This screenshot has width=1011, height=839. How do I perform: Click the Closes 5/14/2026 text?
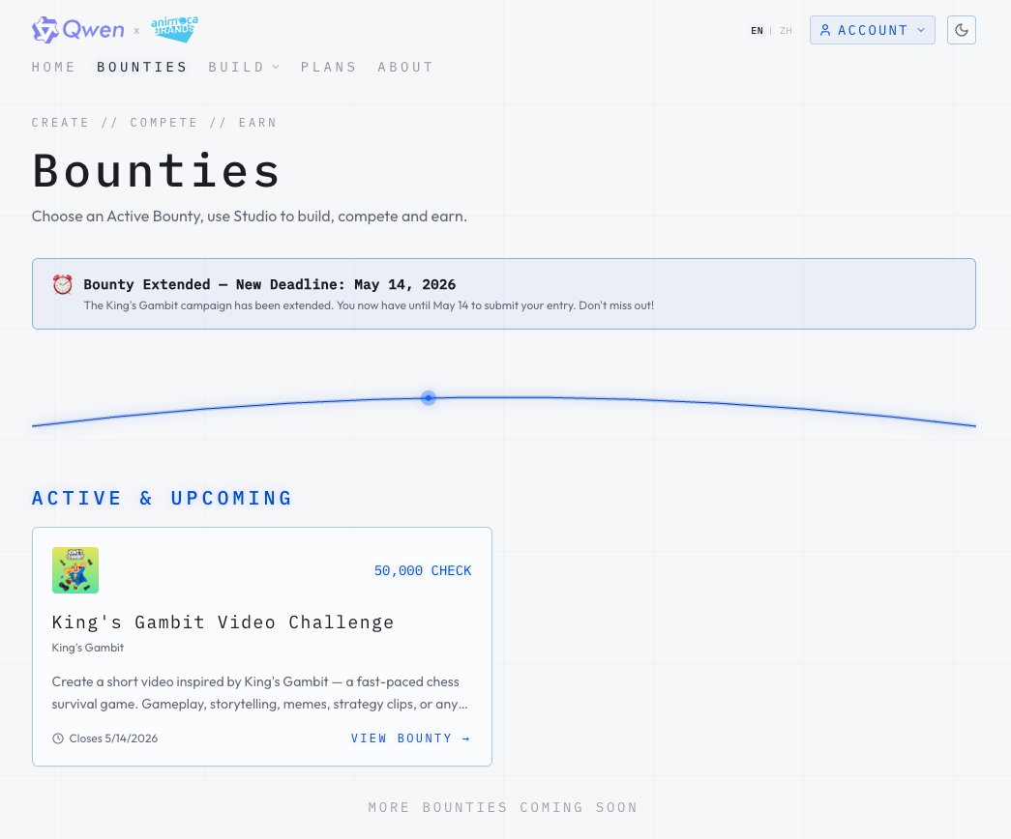113,738
